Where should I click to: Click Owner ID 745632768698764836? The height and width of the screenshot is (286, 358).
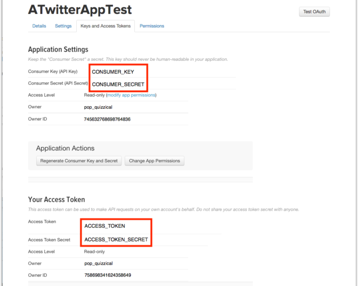[107, 119]
